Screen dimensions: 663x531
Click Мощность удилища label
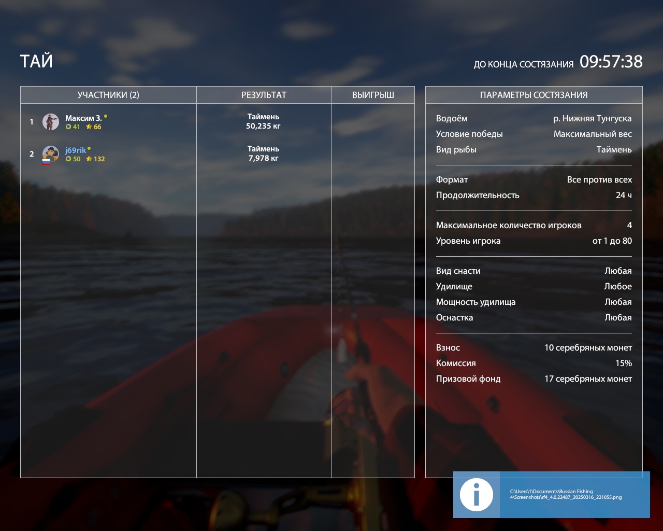coord(475,302)
